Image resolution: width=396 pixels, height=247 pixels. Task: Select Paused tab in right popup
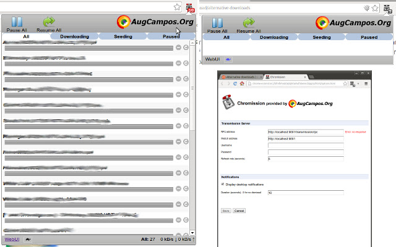coord(369,37)
